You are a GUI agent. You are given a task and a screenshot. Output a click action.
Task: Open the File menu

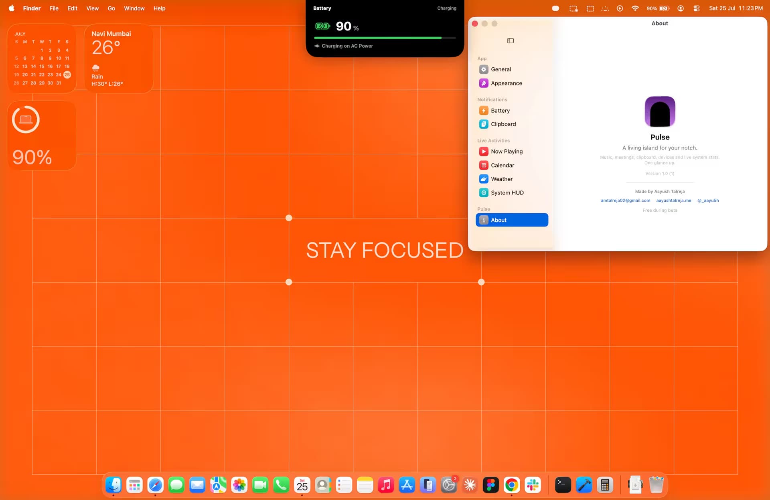point(54,8)
